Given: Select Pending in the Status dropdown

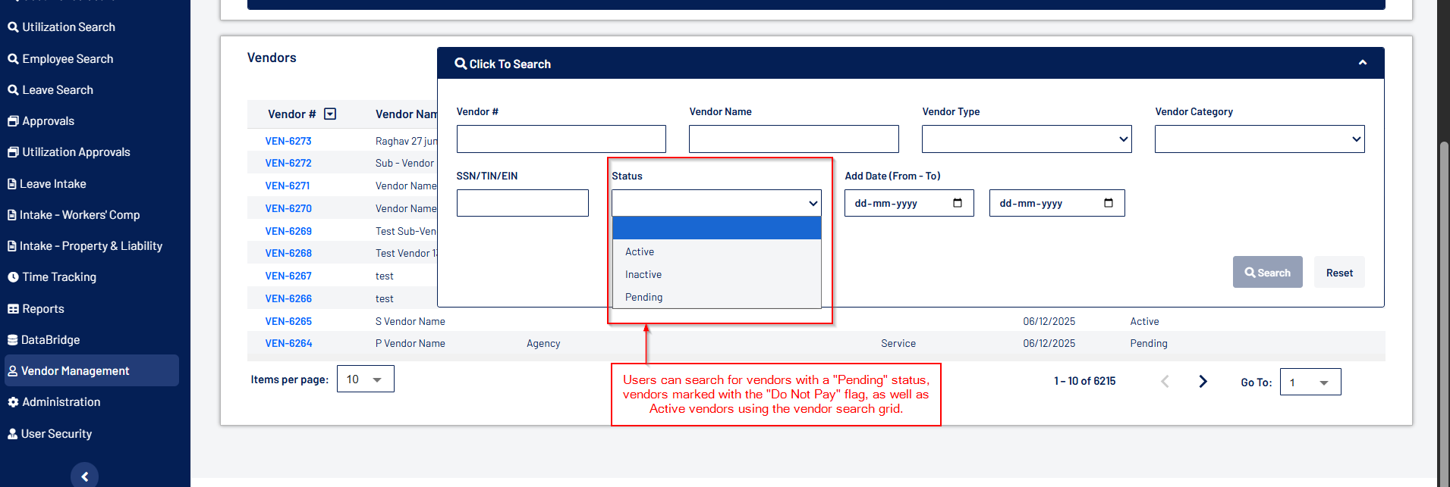Looking at the screenshot, I should coord(643,297).
